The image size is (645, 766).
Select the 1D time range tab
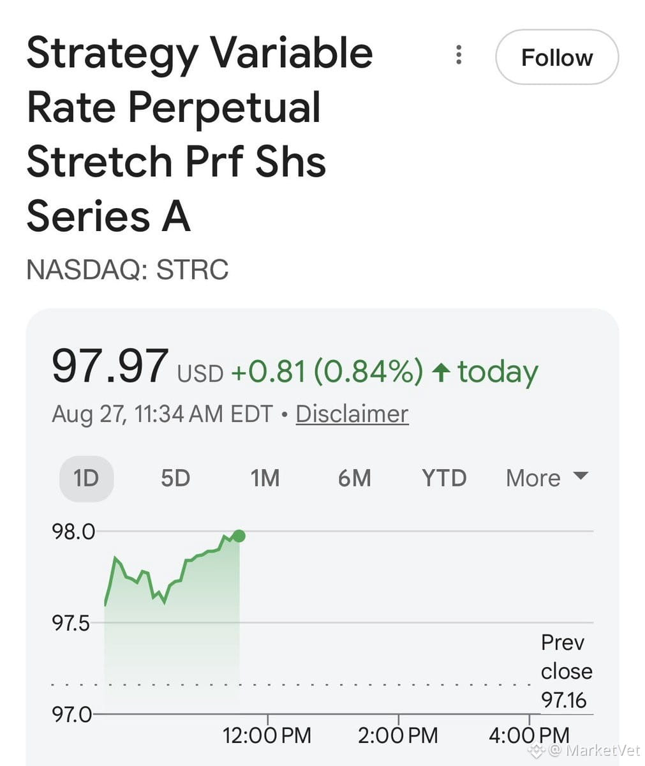pos(86,478)
